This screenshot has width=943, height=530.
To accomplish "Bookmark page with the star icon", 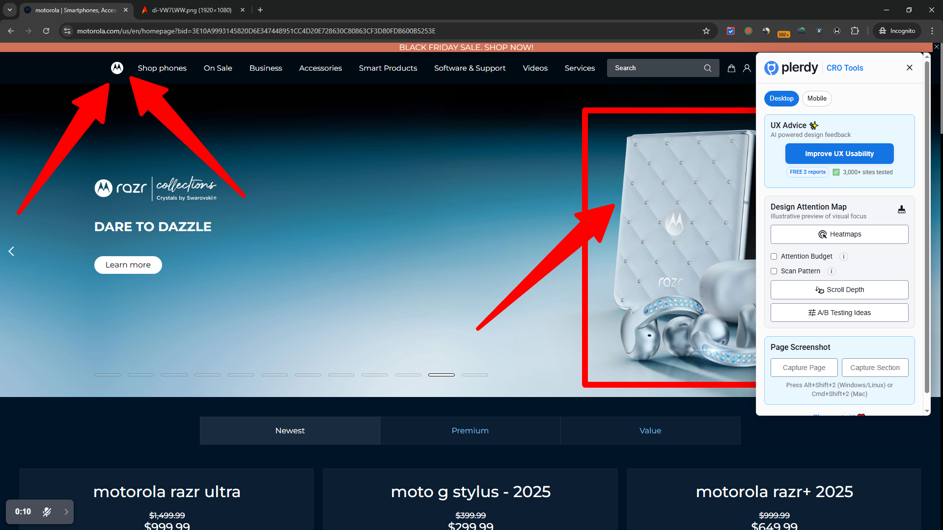I will (706, 31).
